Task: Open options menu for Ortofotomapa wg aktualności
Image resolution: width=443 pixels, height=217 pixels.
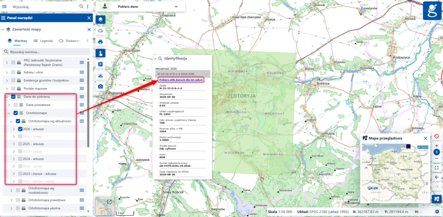Action: pyautogui.click(x=82, y=121)
